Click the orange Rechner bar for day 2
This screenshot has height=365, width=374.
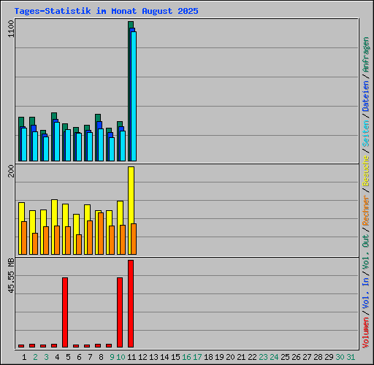[x=35, y=244]
